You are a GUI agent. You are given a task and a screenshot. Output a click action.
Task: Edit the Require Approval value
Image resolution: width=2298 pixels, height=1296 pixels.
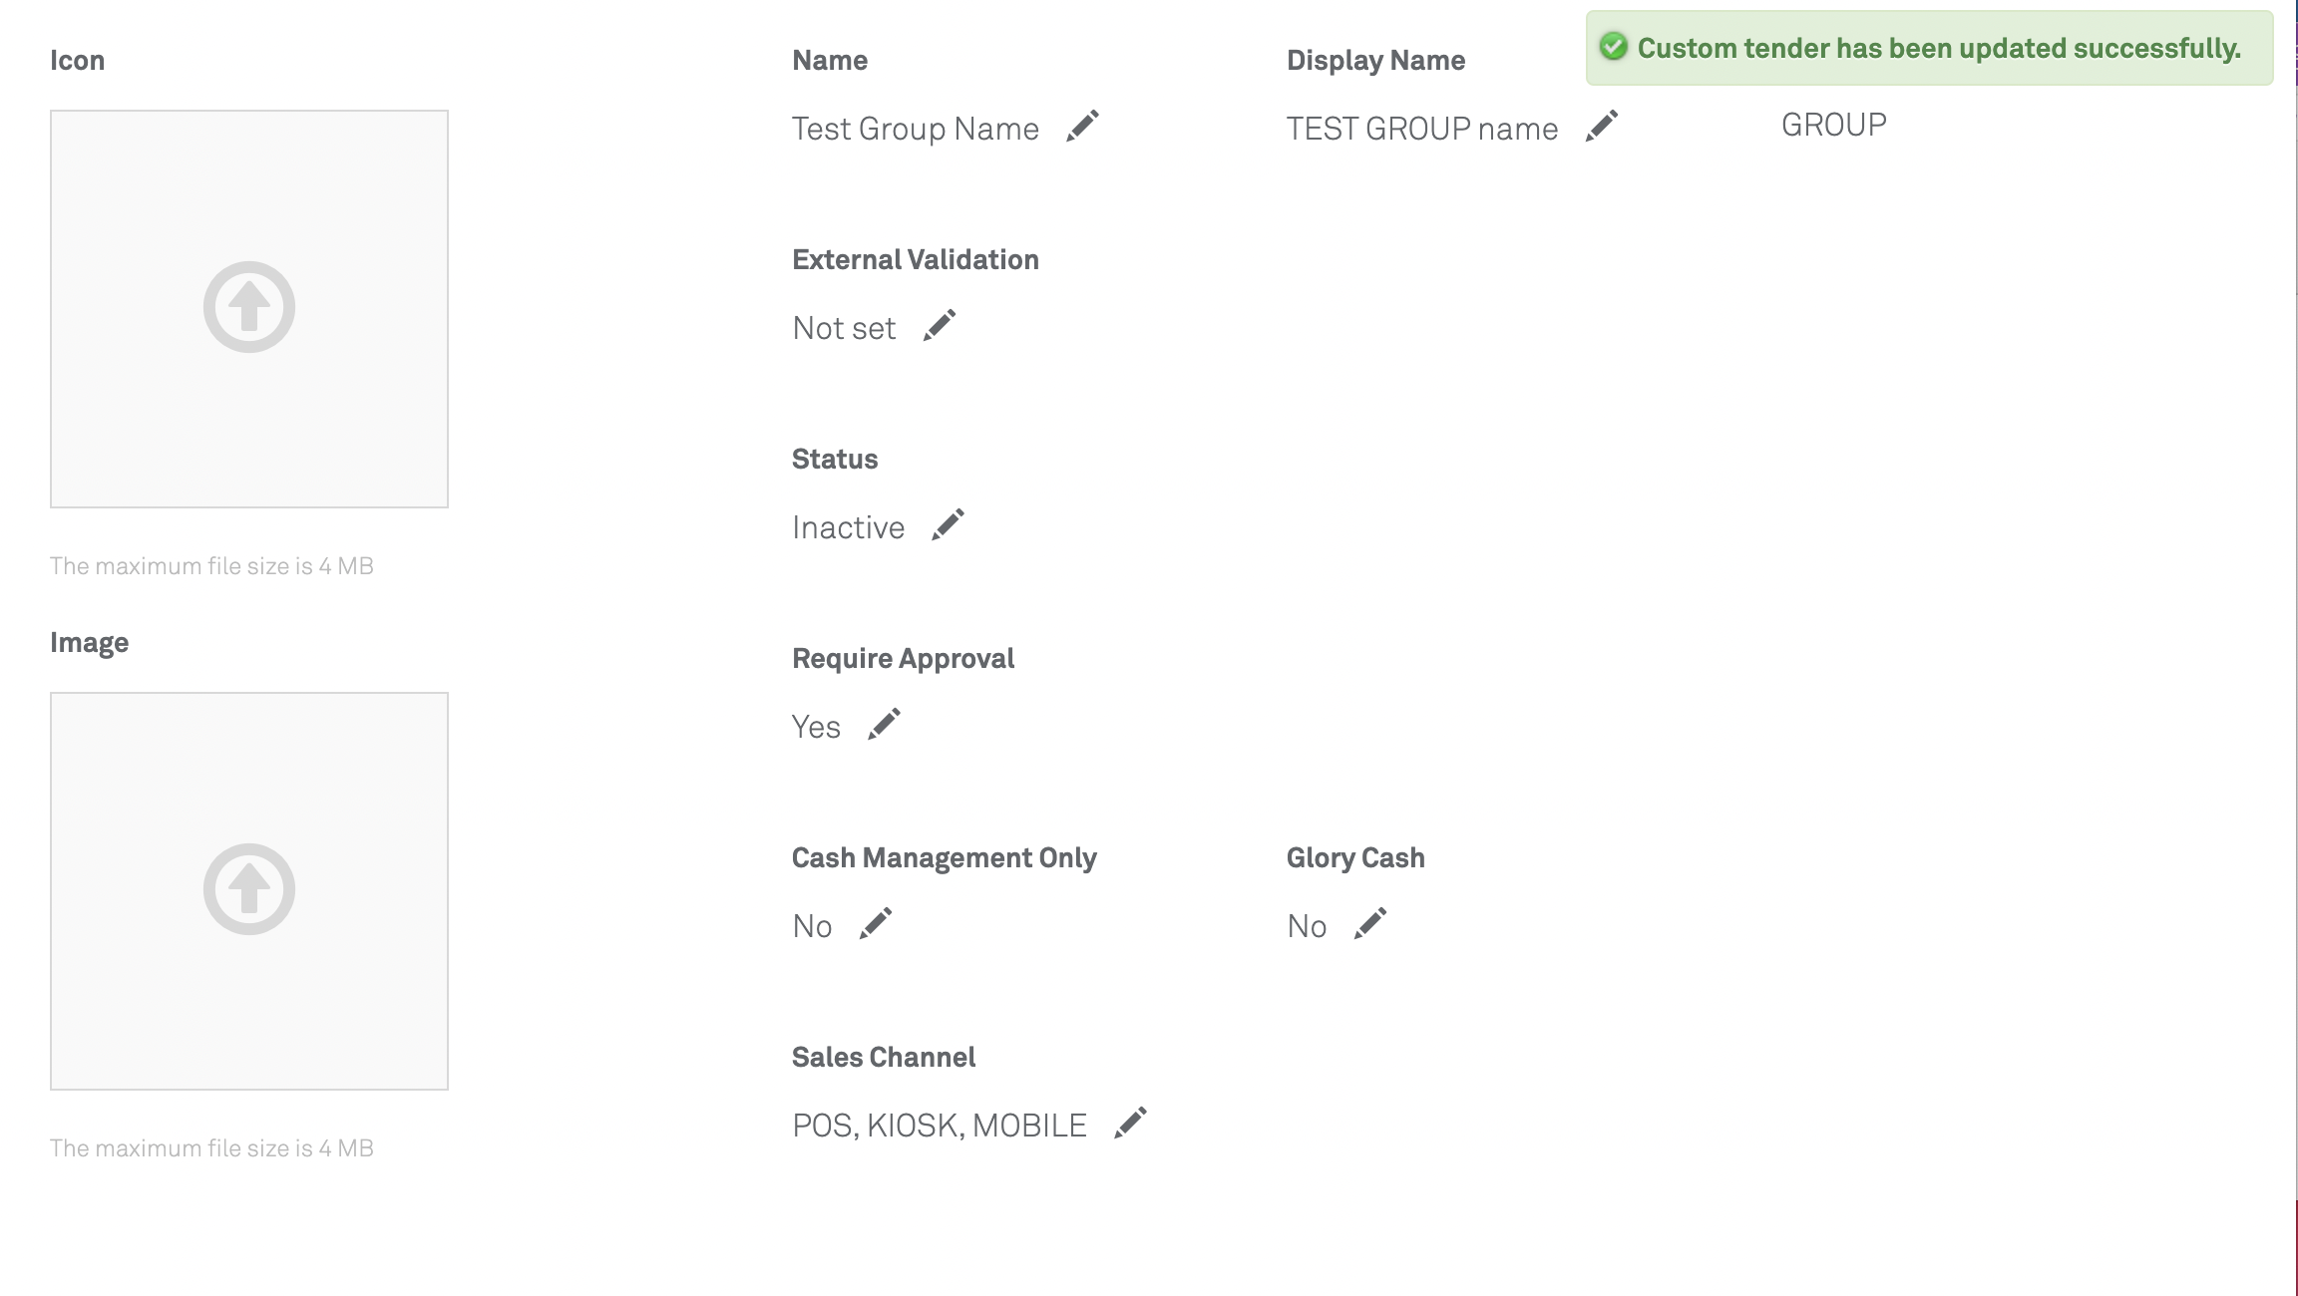(x=884, y=725)
